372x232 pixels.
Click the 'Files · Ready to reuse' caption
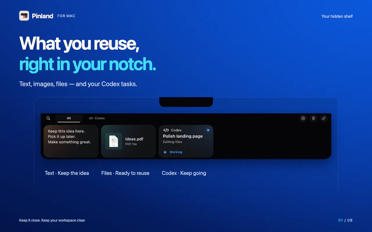(x=125, y=173)
